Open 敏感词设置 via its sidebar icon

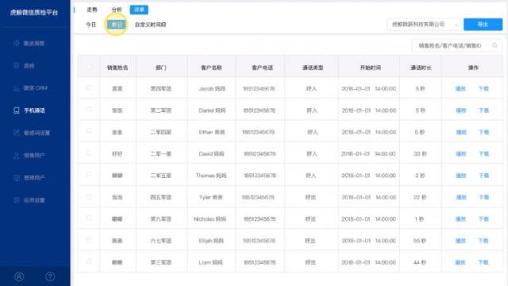tap(17, 133)
